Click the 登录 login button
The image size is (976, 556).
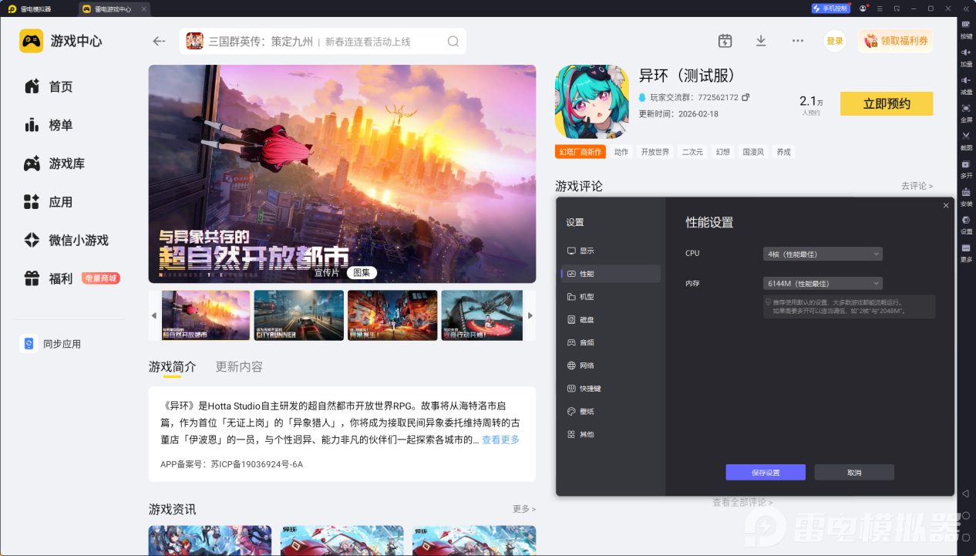click(835, 41)
